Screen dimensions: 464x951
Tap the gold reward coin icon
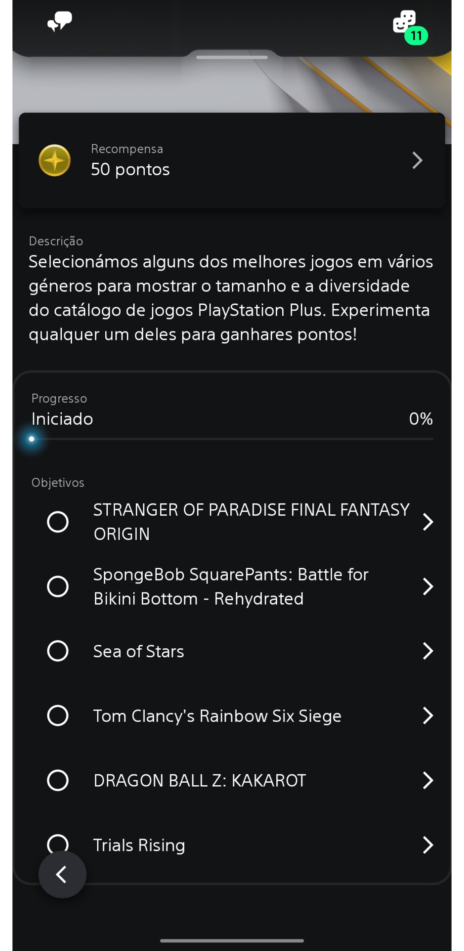(x=55, y=161)
